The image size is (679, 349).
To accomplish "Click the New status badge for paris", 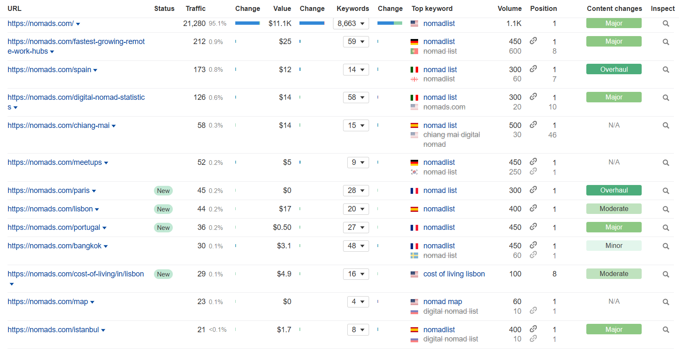I will coord(163,190).
